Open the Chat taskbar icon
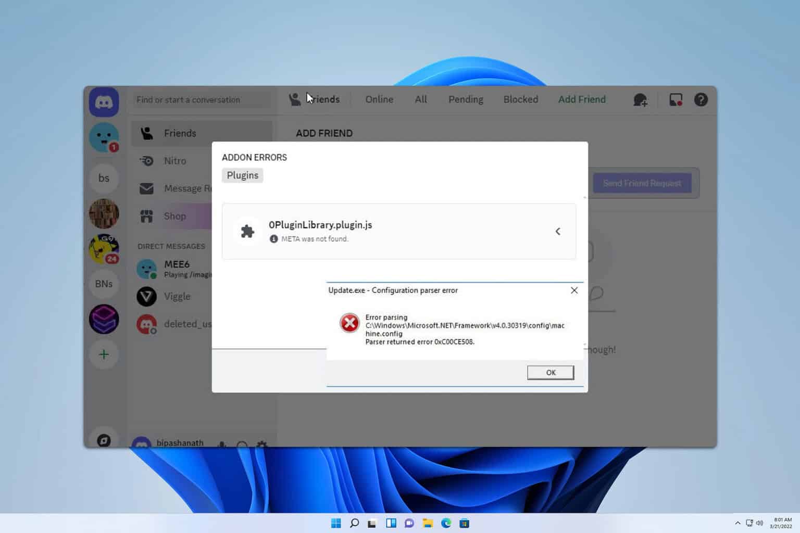This screenshot has width=800, height=533. coord(409,523)
